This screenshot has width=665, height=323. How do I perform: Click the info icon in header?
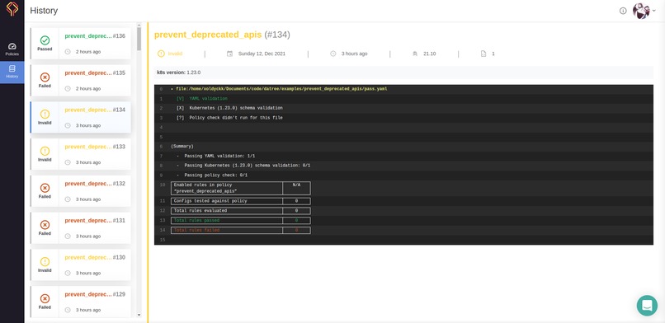pyautogui.click(x=623, y=11)
